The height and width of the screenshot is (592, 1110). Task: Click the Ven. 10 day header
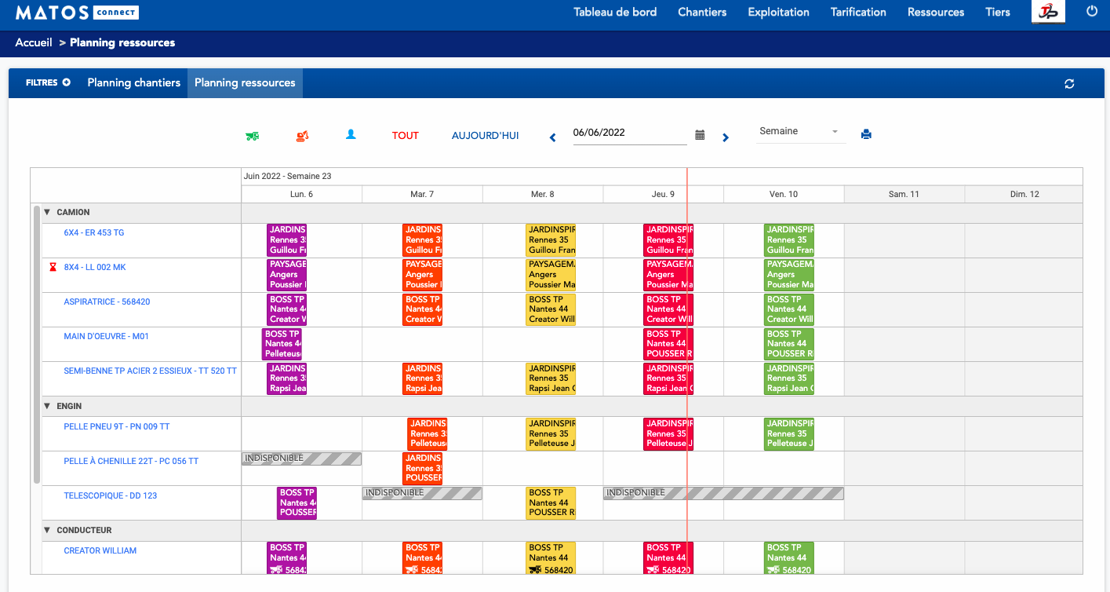tap(784, 194)
